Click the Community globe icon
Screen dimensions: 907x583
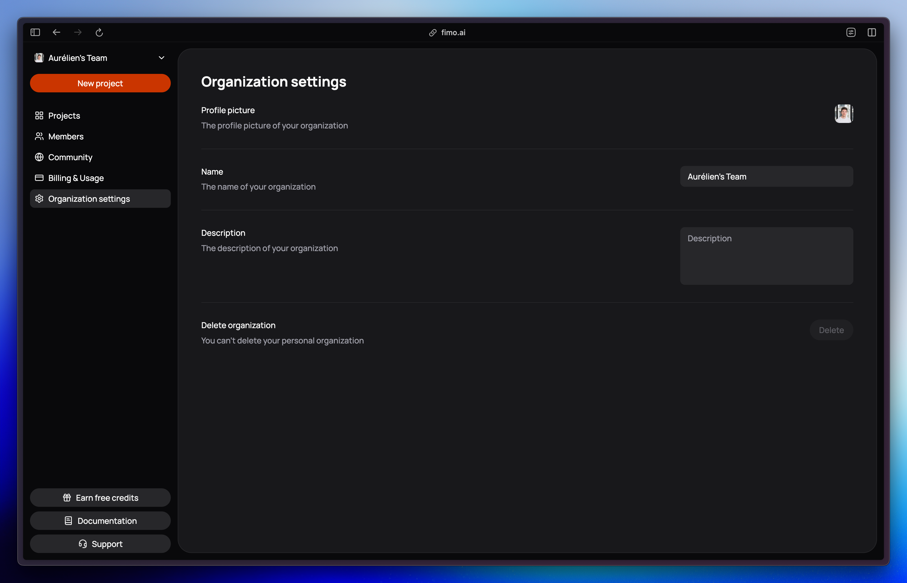39,157
